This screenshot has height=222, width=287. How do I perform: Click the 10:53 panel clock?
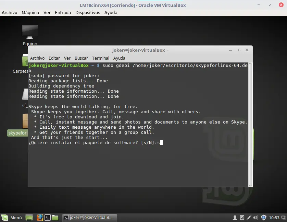(x=274, y=218)
